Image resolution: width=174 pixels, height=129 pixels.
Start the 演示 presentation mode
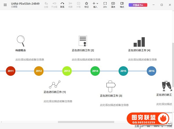pos(113,5)
